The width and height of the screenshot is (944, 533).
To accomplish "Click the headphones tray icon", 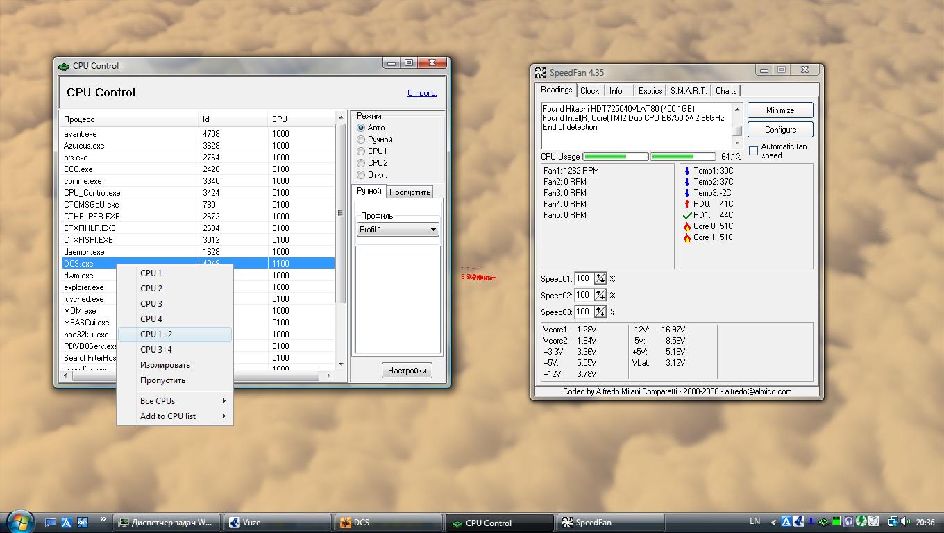I will click(848, 521).
